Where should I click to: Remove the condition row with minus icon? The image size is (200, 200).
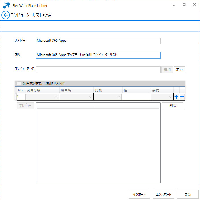pos(182,97)
